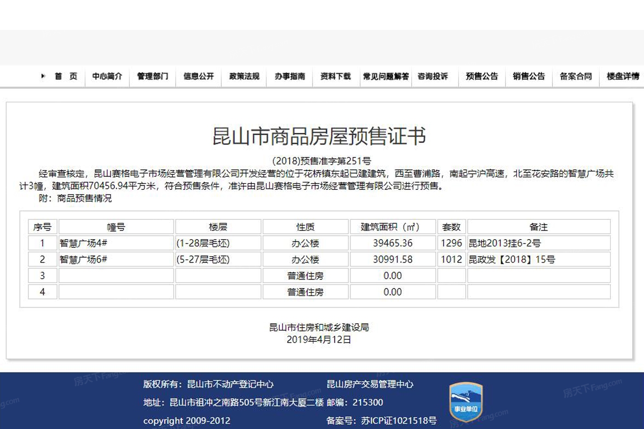The height and width of the screenshot is (429, 644).
Task: Click the ICP record 苏ICP证1021518号
Action: [399, 421]
